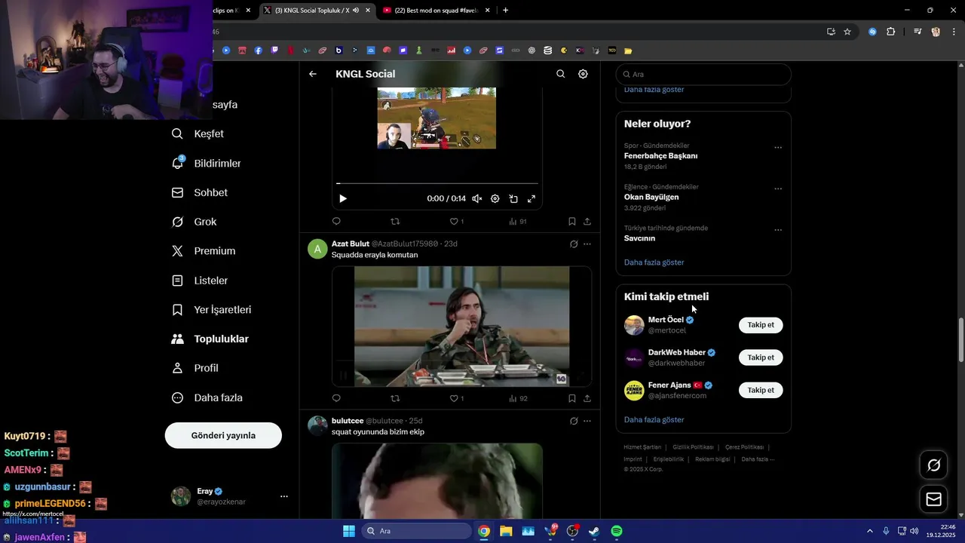Bookmark the top video post
Image resolution: width=965 pixels, height=543 pixels.
click(571, 222)
